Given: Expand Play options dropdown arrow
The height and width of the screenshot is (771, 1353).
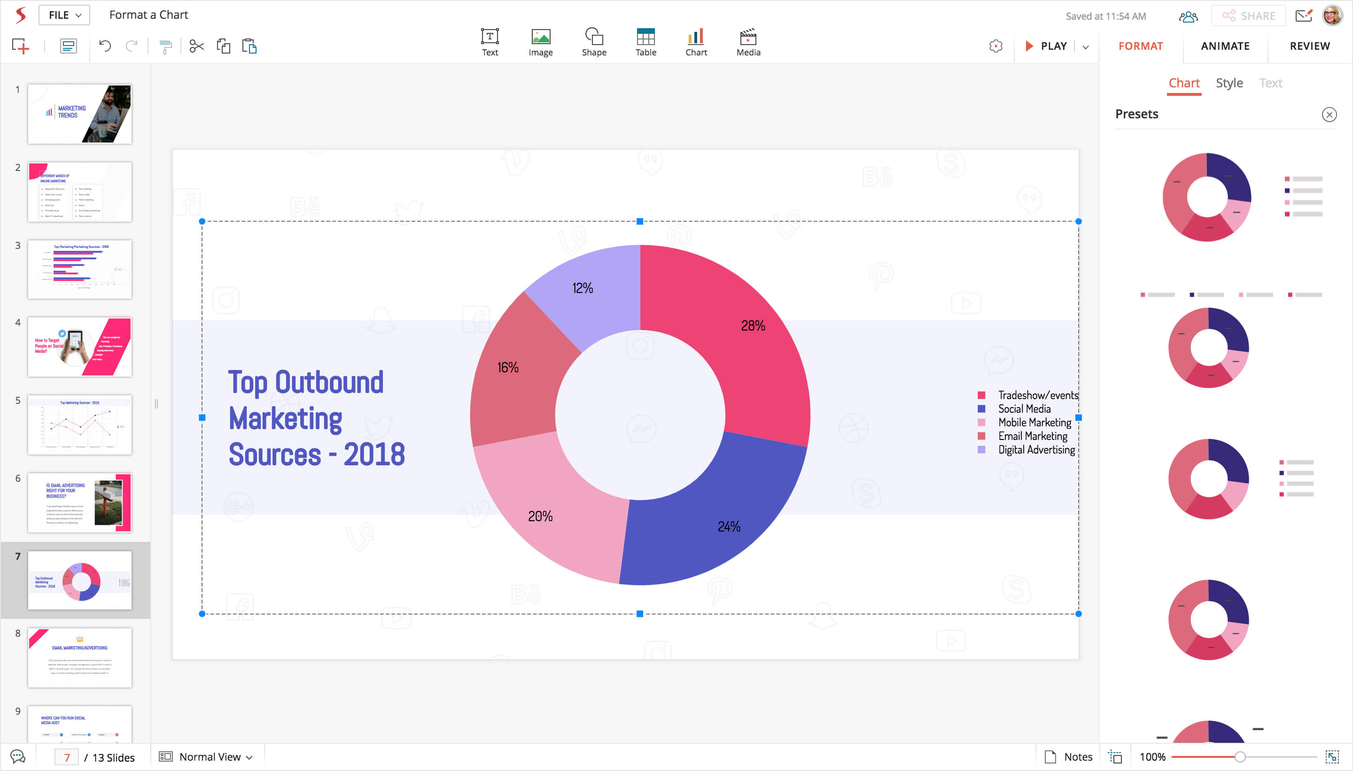Looking at the screenshot, I should click(1086, 46).
